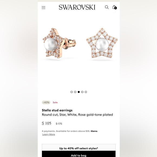Click the pink Sale label

[x=55, y=102]
